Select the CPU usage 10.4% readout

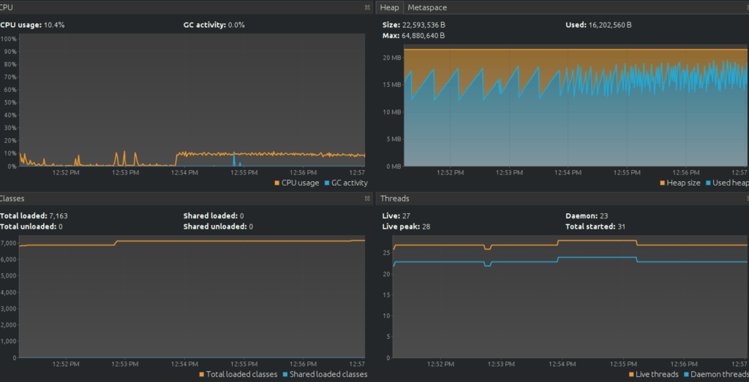(x=32, y=25)
